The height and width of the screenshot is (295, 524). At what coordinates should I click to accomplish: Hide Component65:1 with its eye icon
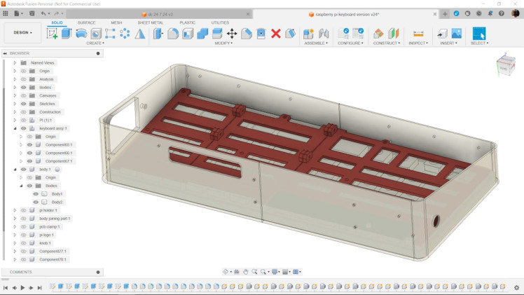(x=29, y=144)
